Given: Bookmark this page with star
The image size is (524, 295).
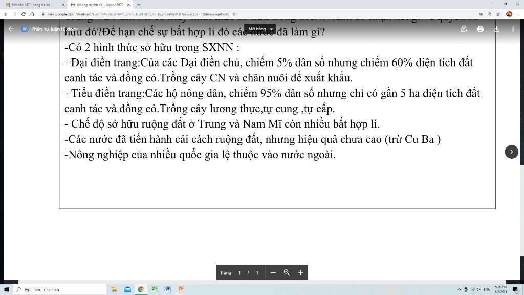Looking at the screenshot, I should 498,14.
